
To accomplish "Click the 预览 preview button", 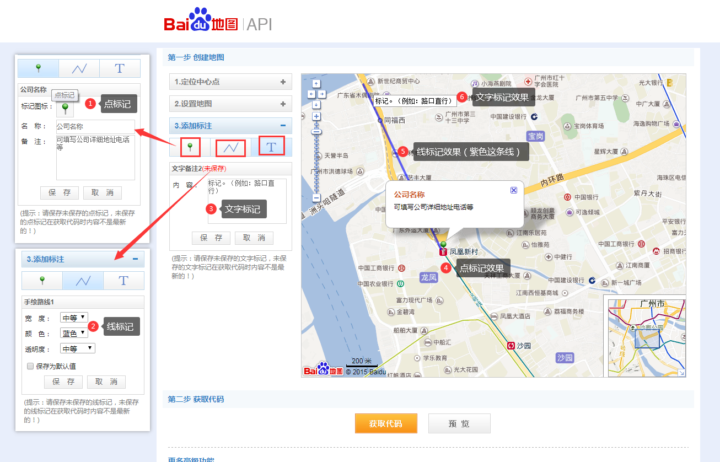I will [459, 423].
